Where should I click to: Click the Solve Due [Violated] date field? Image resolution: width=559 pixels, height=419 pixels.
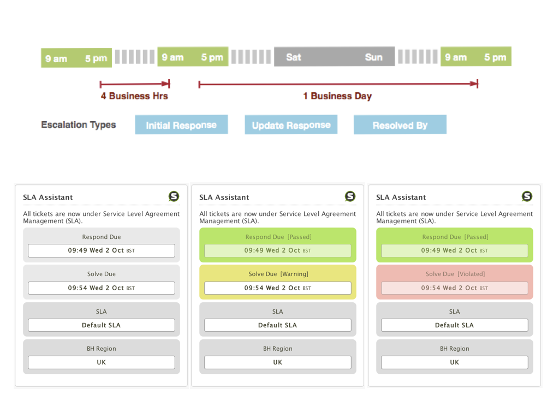[454, 288]
